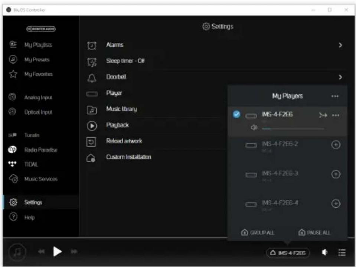The height and width of the screenshot is (267, 356).
Task: Click the IMS-4-F2E6 grouping arrows icon
Action: tap(323, 115)
